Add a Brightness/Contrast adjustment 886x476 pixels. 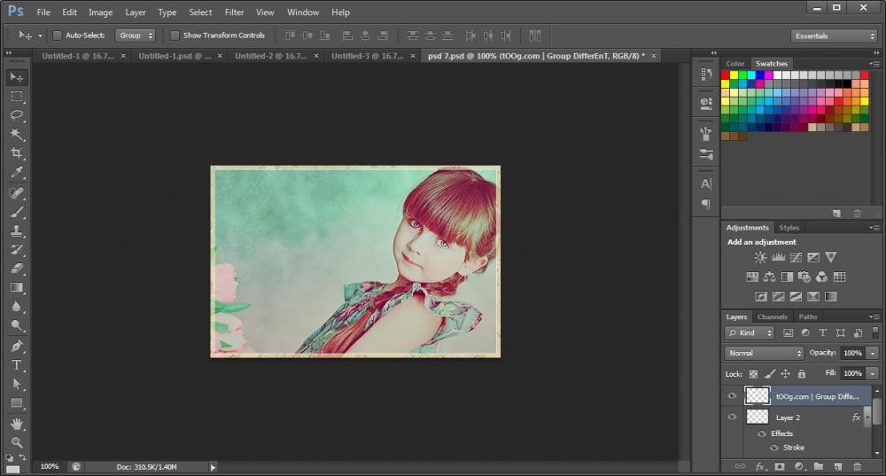point(760,258)
